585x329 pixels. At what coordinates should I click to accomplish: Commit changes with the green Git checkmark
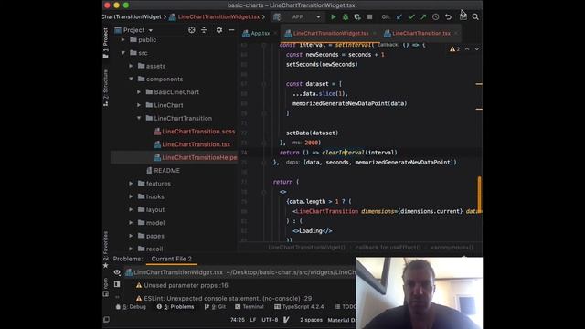click(411, 16)
